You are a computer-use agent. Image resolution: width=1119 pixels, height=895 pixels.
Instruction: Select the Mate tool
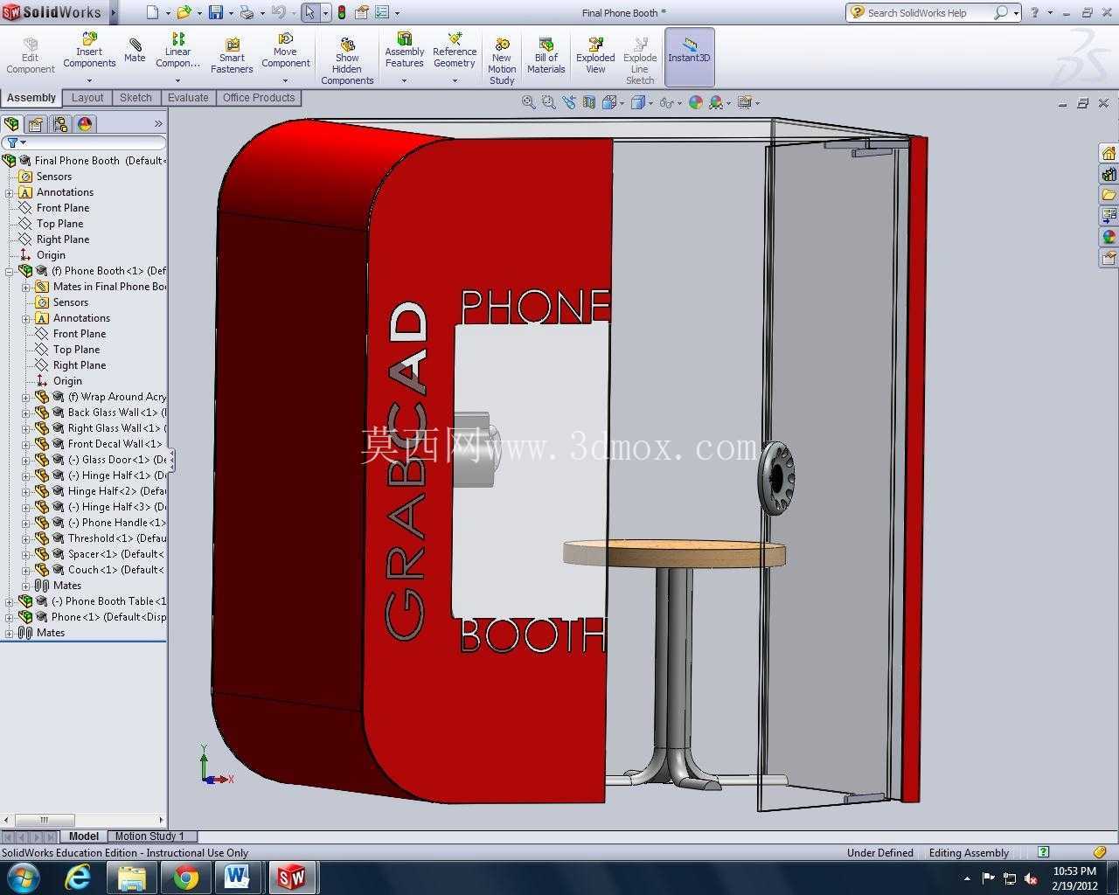tap(135, 51)
